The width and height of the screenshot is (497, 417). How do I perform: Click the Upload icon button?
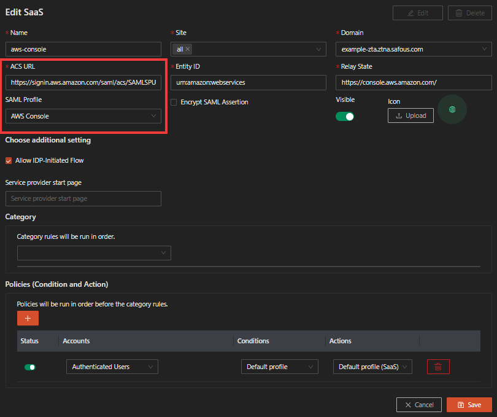(x=410, y=115)
